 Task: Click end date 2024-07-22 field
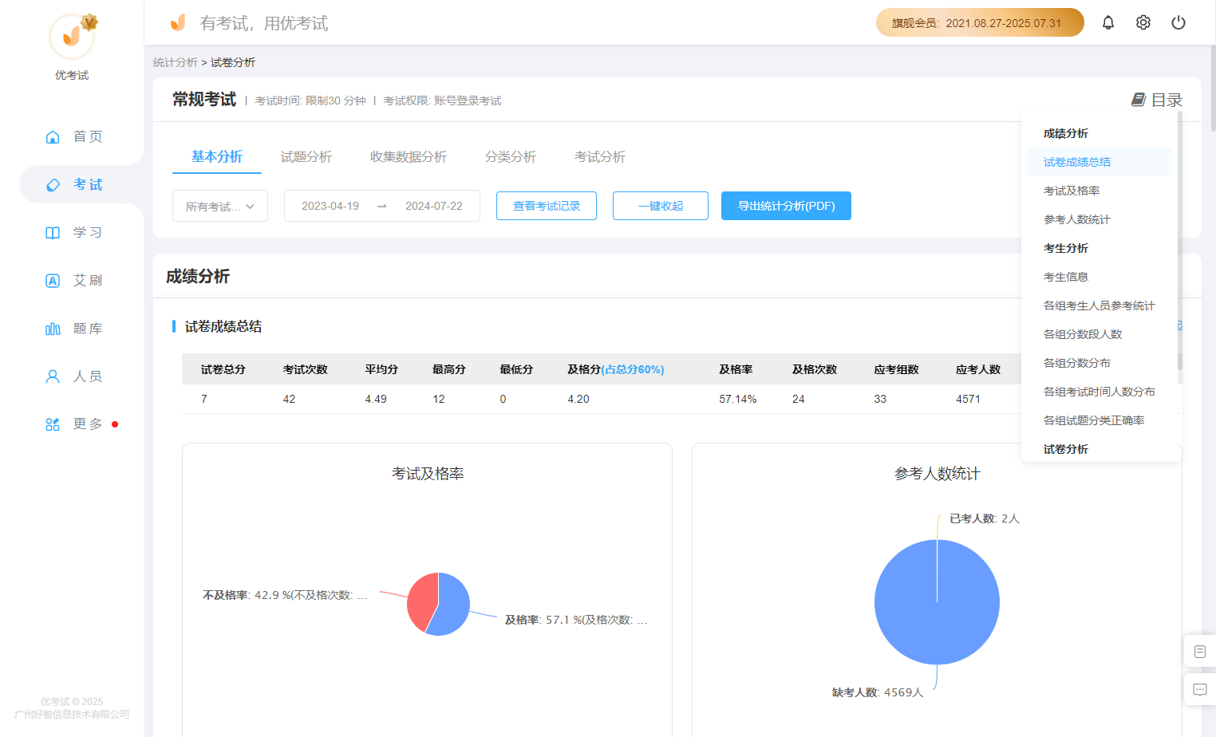(434, 206)
